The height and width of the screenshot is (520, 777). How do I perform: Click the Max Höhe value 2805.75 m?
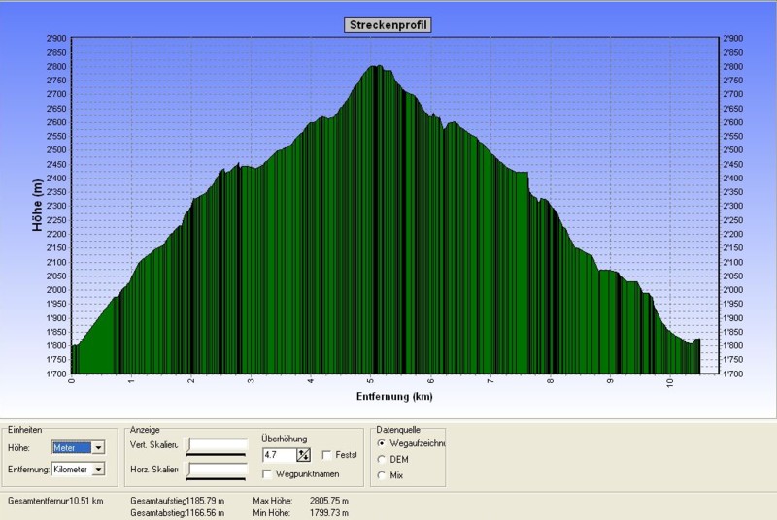pos(325,501)
